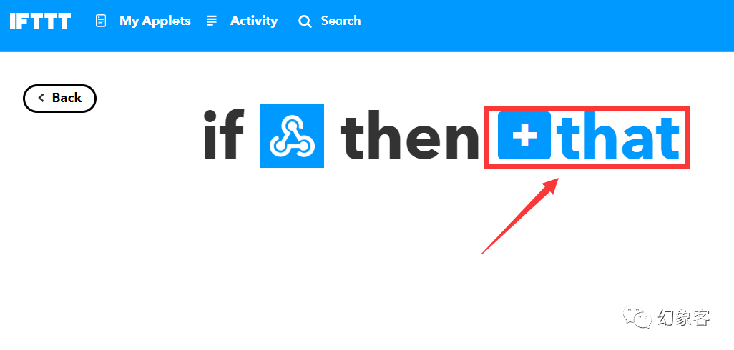Open the Activity feed

254,21
